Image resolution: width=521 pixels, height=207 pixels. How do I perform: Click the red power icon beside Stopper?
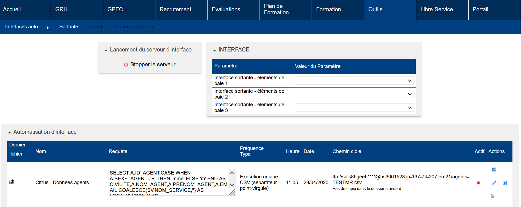[x=126, y=64]
